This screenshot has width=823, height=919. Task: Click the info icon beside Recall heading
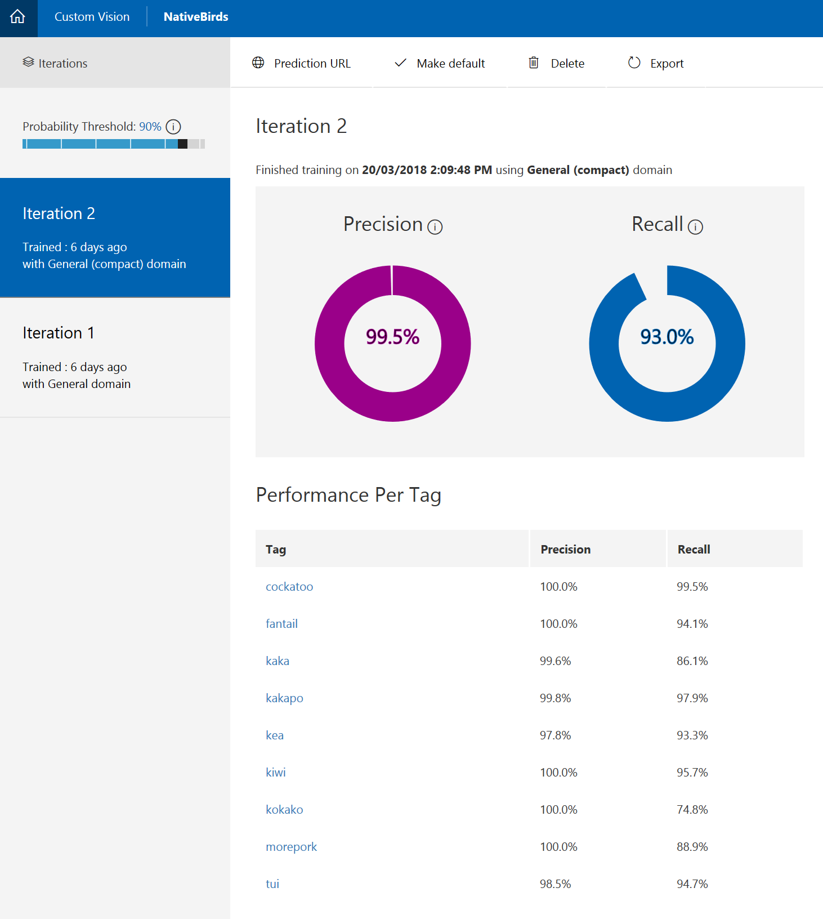[x=696, y=227]
